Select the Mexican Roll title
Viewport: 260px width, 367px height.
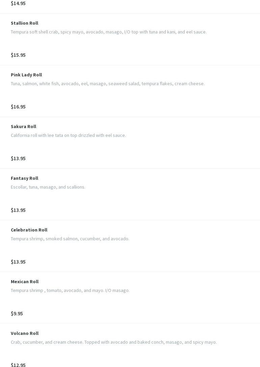pos(25,282)
